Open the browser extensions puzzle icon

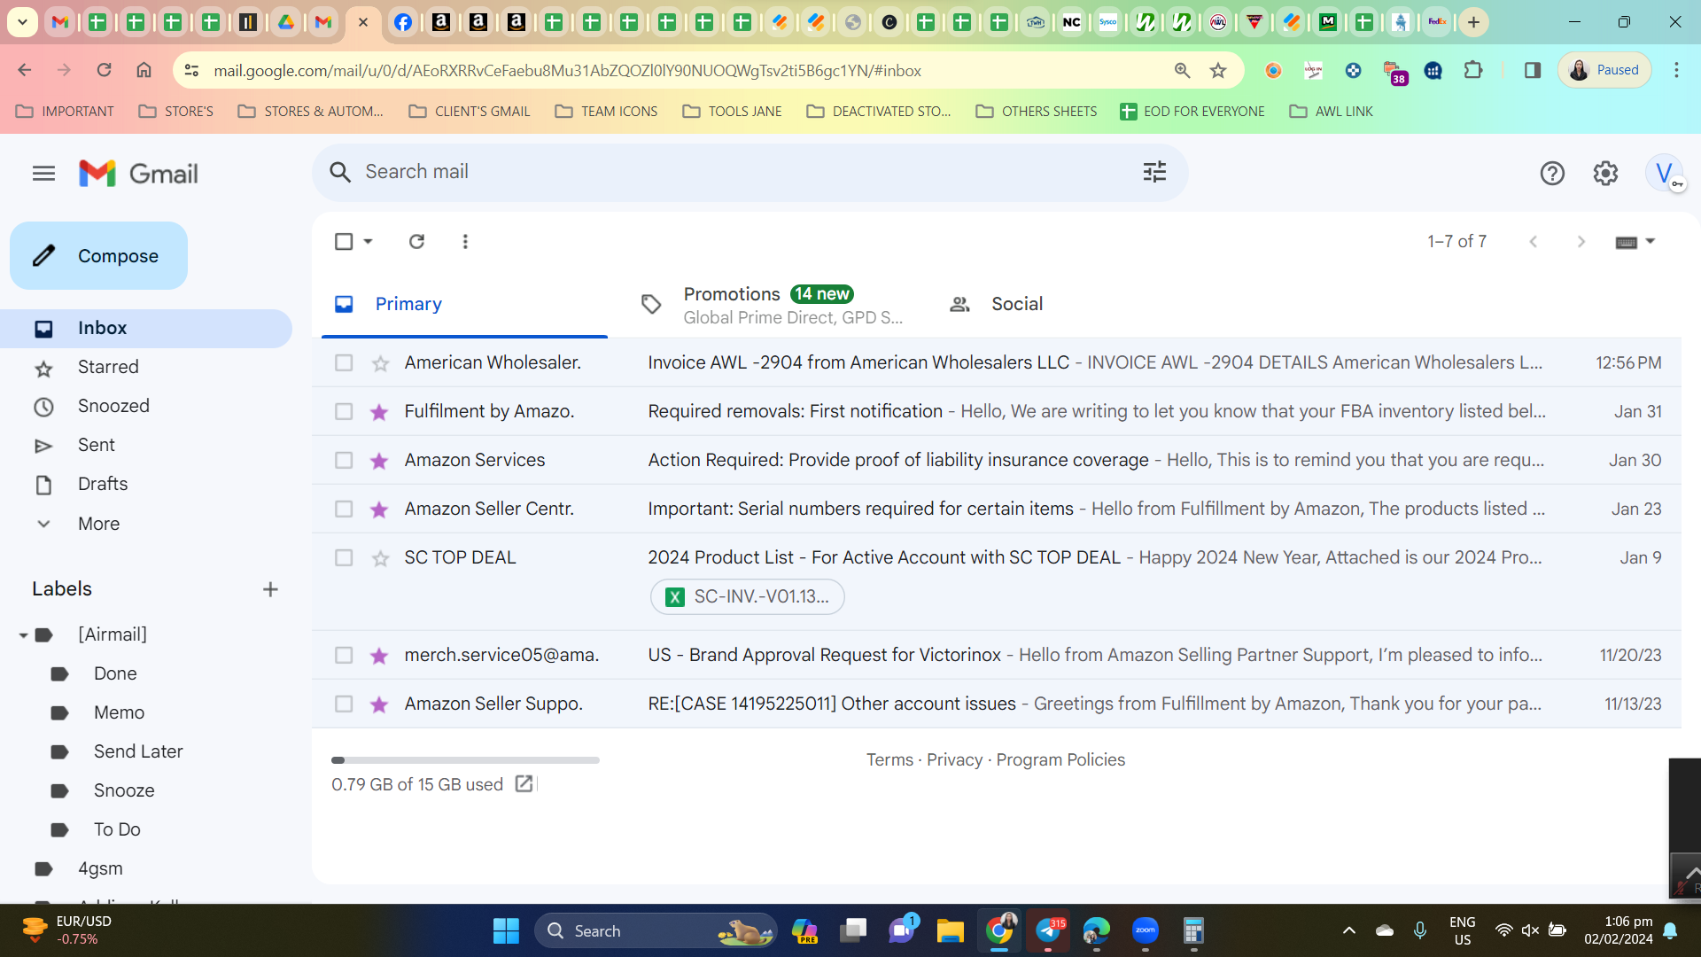tap(1473, 71)
